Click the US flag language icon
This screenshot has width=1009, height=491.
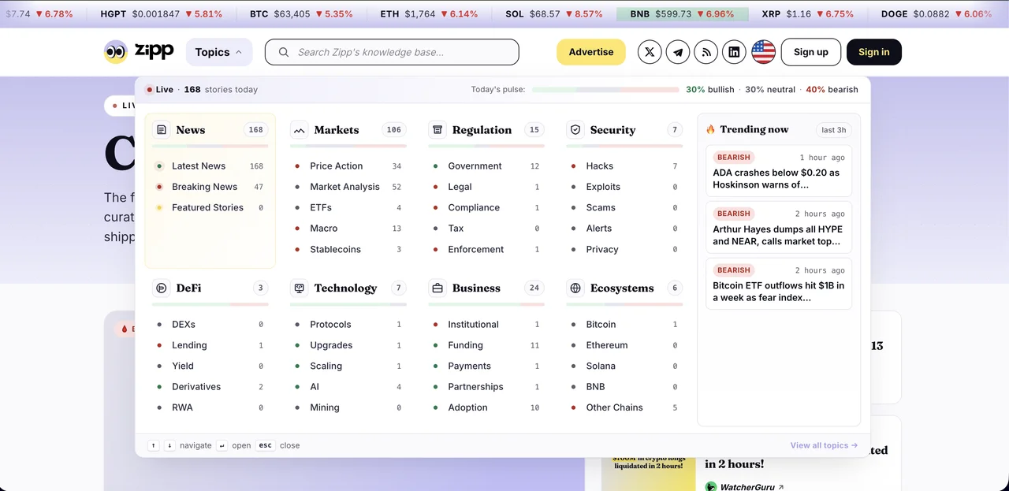pyautogui.click(x=763, y=52)
